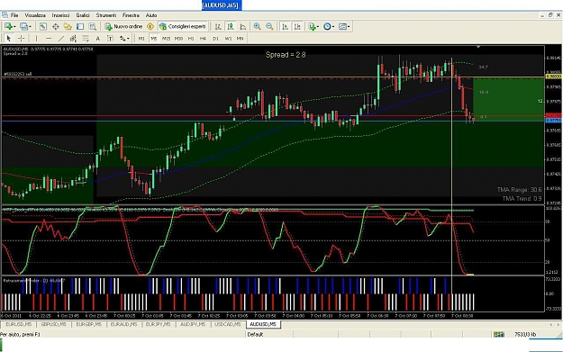Open a new chart window
Screen dimensions: 563x352
[x=8, y=26]
